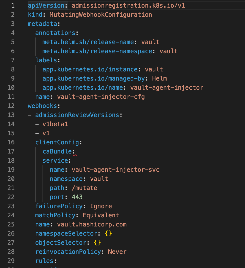The height and width of the screenshot is (268, 245).
Task: Click the app.kubernetes.io/managed-by key
Action: (94, 79)
